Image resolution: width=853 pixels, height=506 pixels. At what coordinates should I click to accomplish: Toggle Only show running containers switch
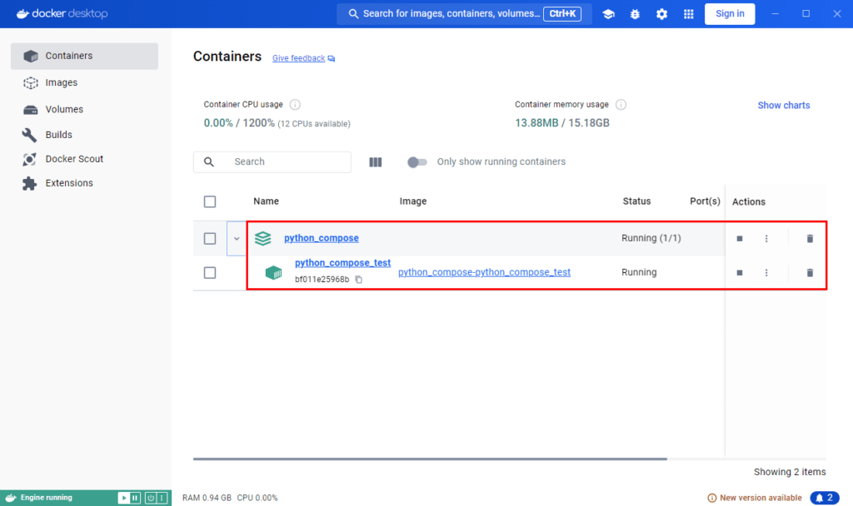pos(417,162)
